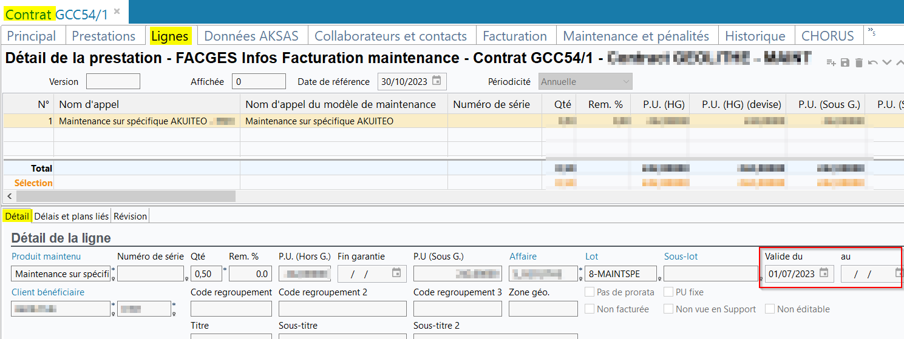Click the undo arrow icon
The width and height of the screenshot is (904, 339).
click(873, 62)
